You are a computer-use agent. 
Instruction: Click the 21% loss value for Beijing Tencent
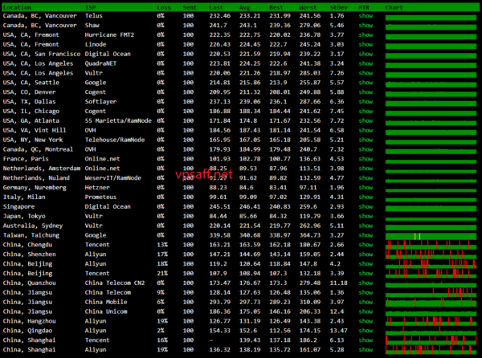pyautogui.click(x=162, y=273)
